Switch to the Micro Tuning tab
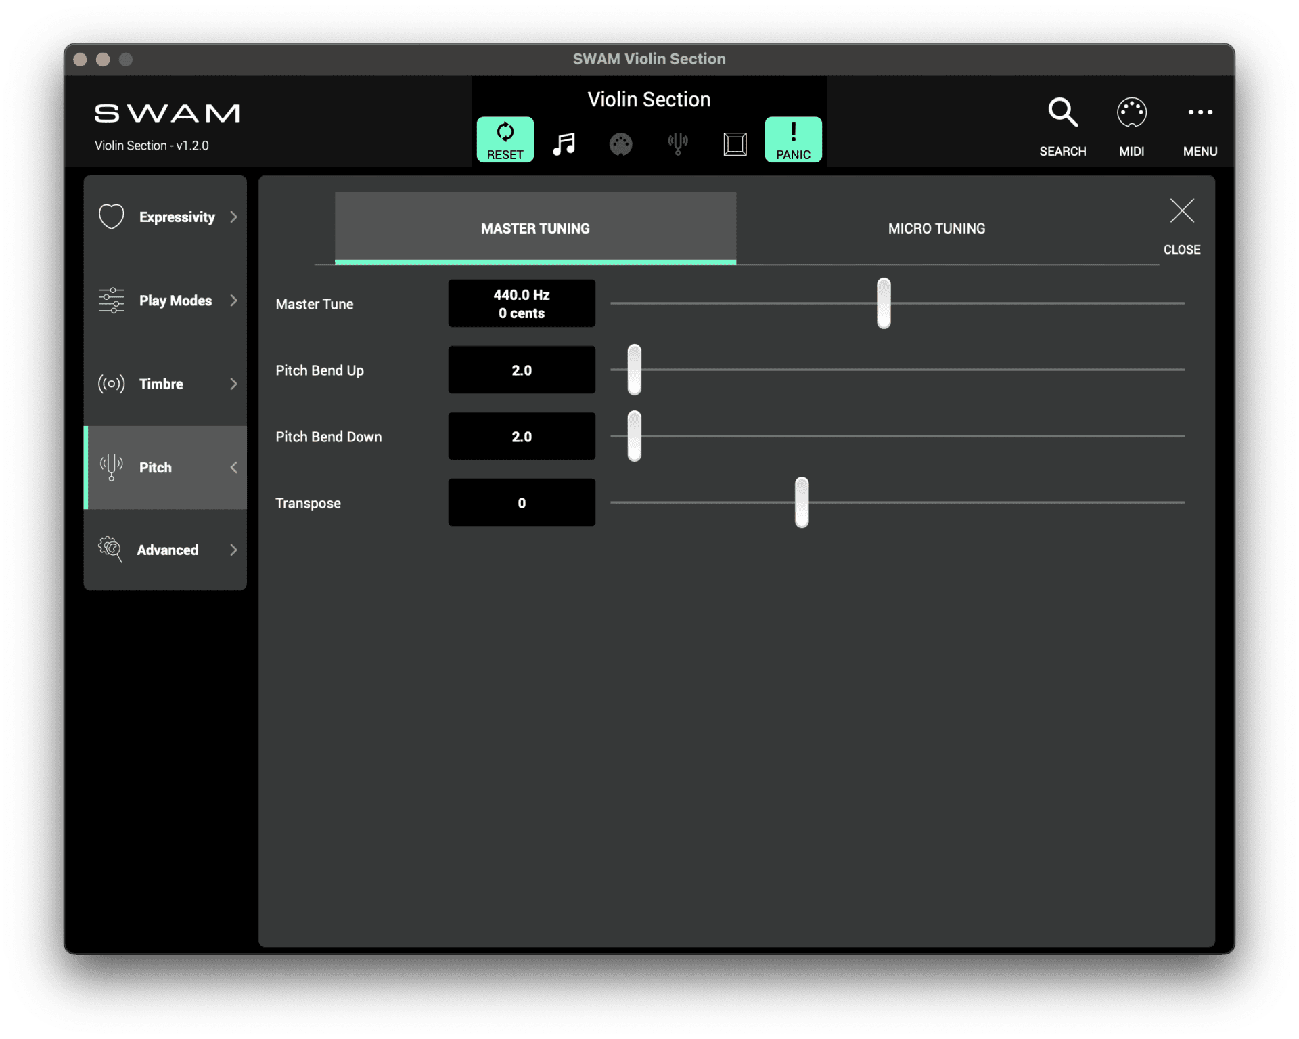Viewport: 1299px width, 1039px height. [x=936, y=228]
